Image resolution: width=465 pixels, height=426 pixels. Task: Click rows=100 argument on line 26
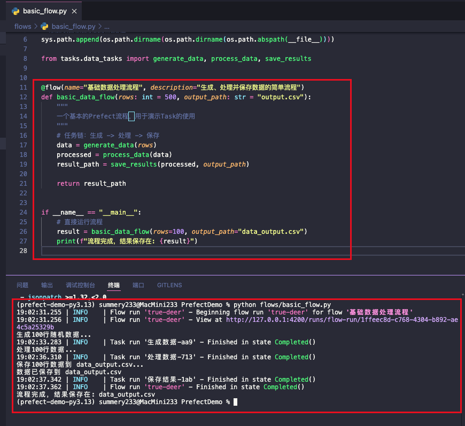click(168, 232)
